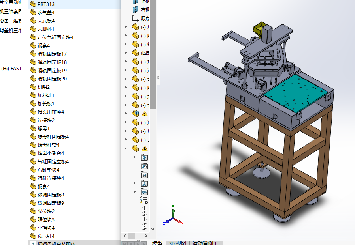Select the 右视 plane icon in feature tree
Viewport: 355px width, 245px height.
coord(135,9)
